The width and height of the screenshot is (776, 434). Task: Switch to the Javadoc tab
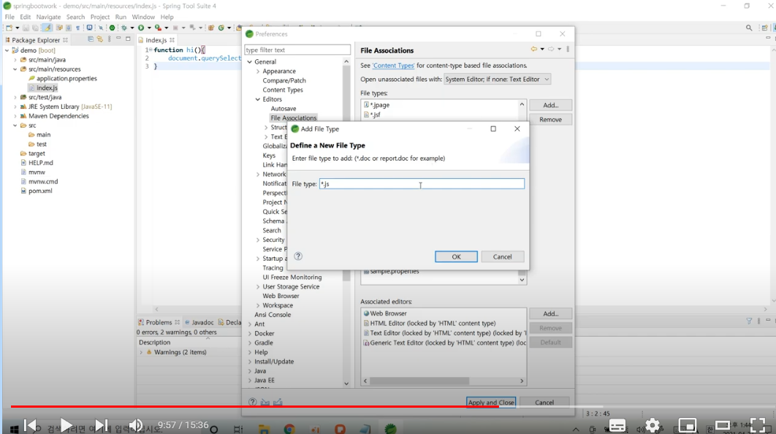pos(199,322)
